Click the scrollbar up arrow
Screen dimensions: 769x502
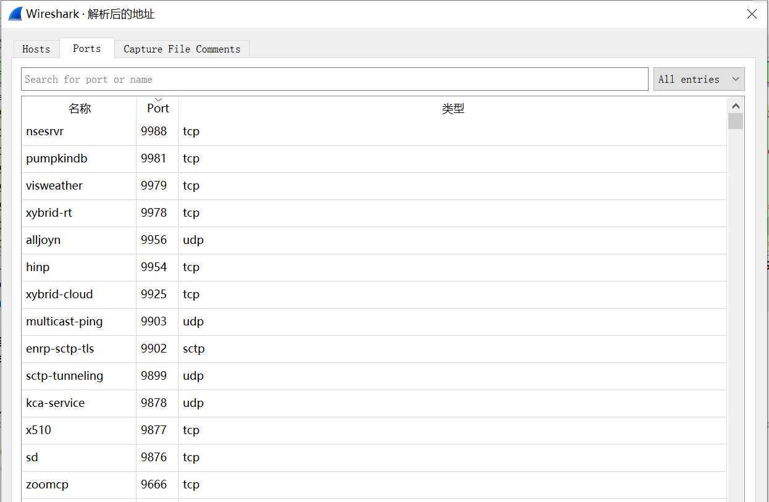[735, 106]
